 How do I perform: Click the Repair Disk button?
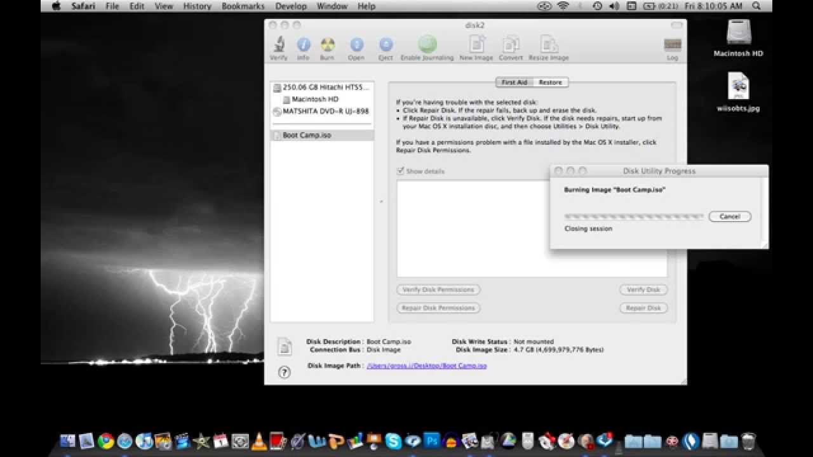tap(643, 308)
